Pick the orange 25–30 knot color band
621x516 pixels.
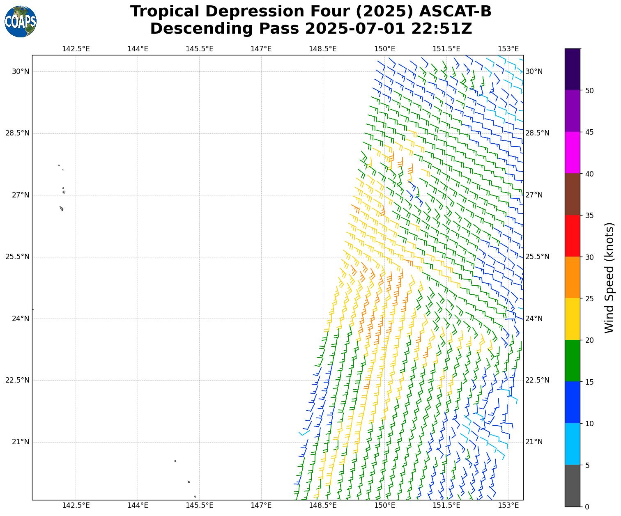[x=572, y=277]
